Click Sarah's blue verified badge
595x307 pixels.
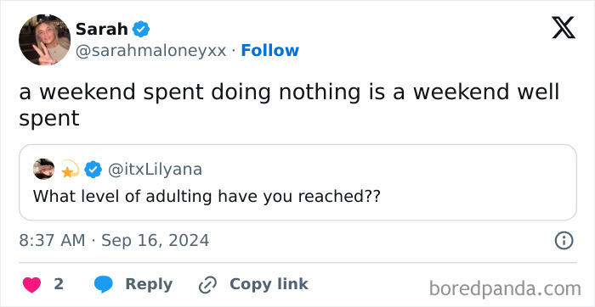coord(141,29)
